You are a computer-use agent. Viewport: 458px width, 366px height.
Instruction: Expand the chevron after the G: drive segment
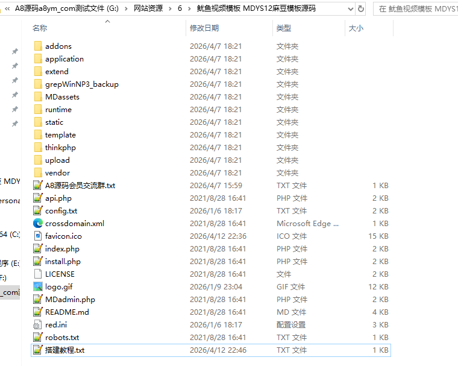pyautogui.click(x=126, y=9)
